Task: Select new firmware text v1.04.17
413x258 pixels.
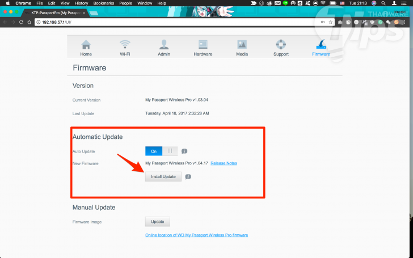Action: tap(177, 163)
